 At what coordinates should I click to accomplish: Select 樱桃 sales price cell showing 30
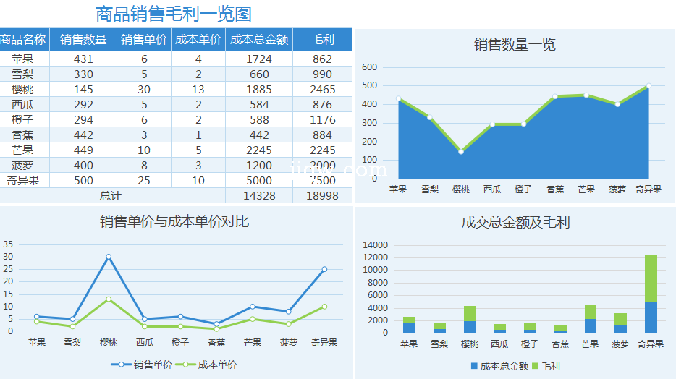[x=144, y=90]
